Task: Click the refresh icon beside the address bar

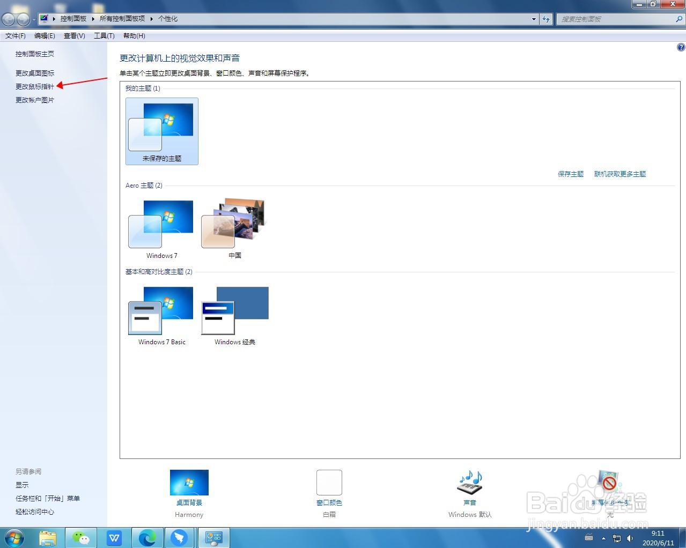Action: pos(546,19)
